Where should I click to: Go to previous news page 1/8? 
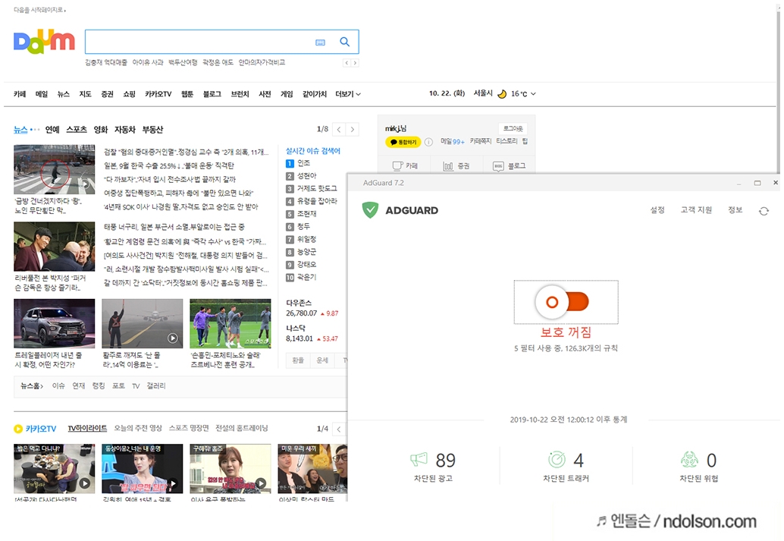(339, 130)
